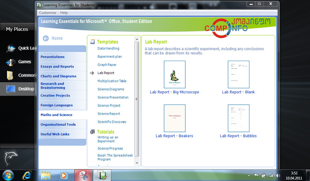Click the Games chess icon
310x181 pixels.
(x=11, y=62)
